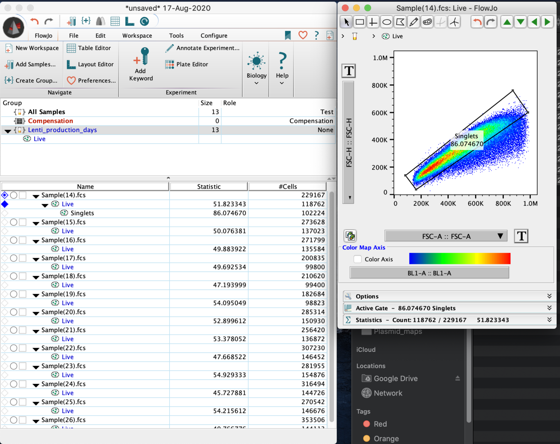Select the spider gate tool

point(454,22)
